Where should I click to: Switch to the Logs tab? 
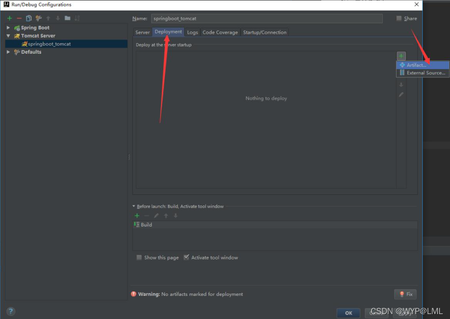pyautogui.click(x=192, y=32)
